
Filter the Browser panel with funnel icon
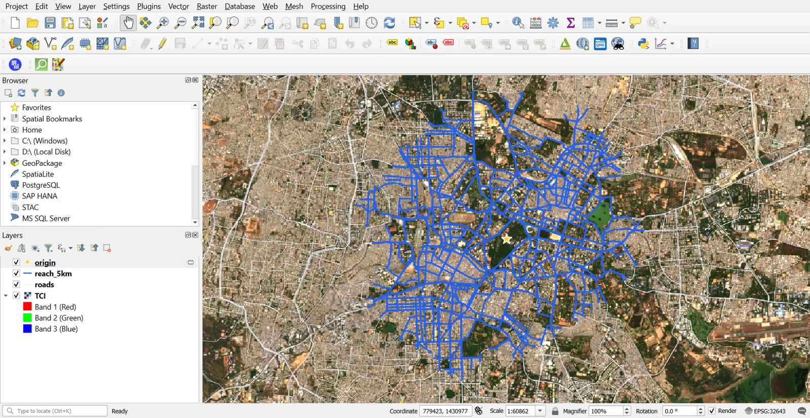35,93
